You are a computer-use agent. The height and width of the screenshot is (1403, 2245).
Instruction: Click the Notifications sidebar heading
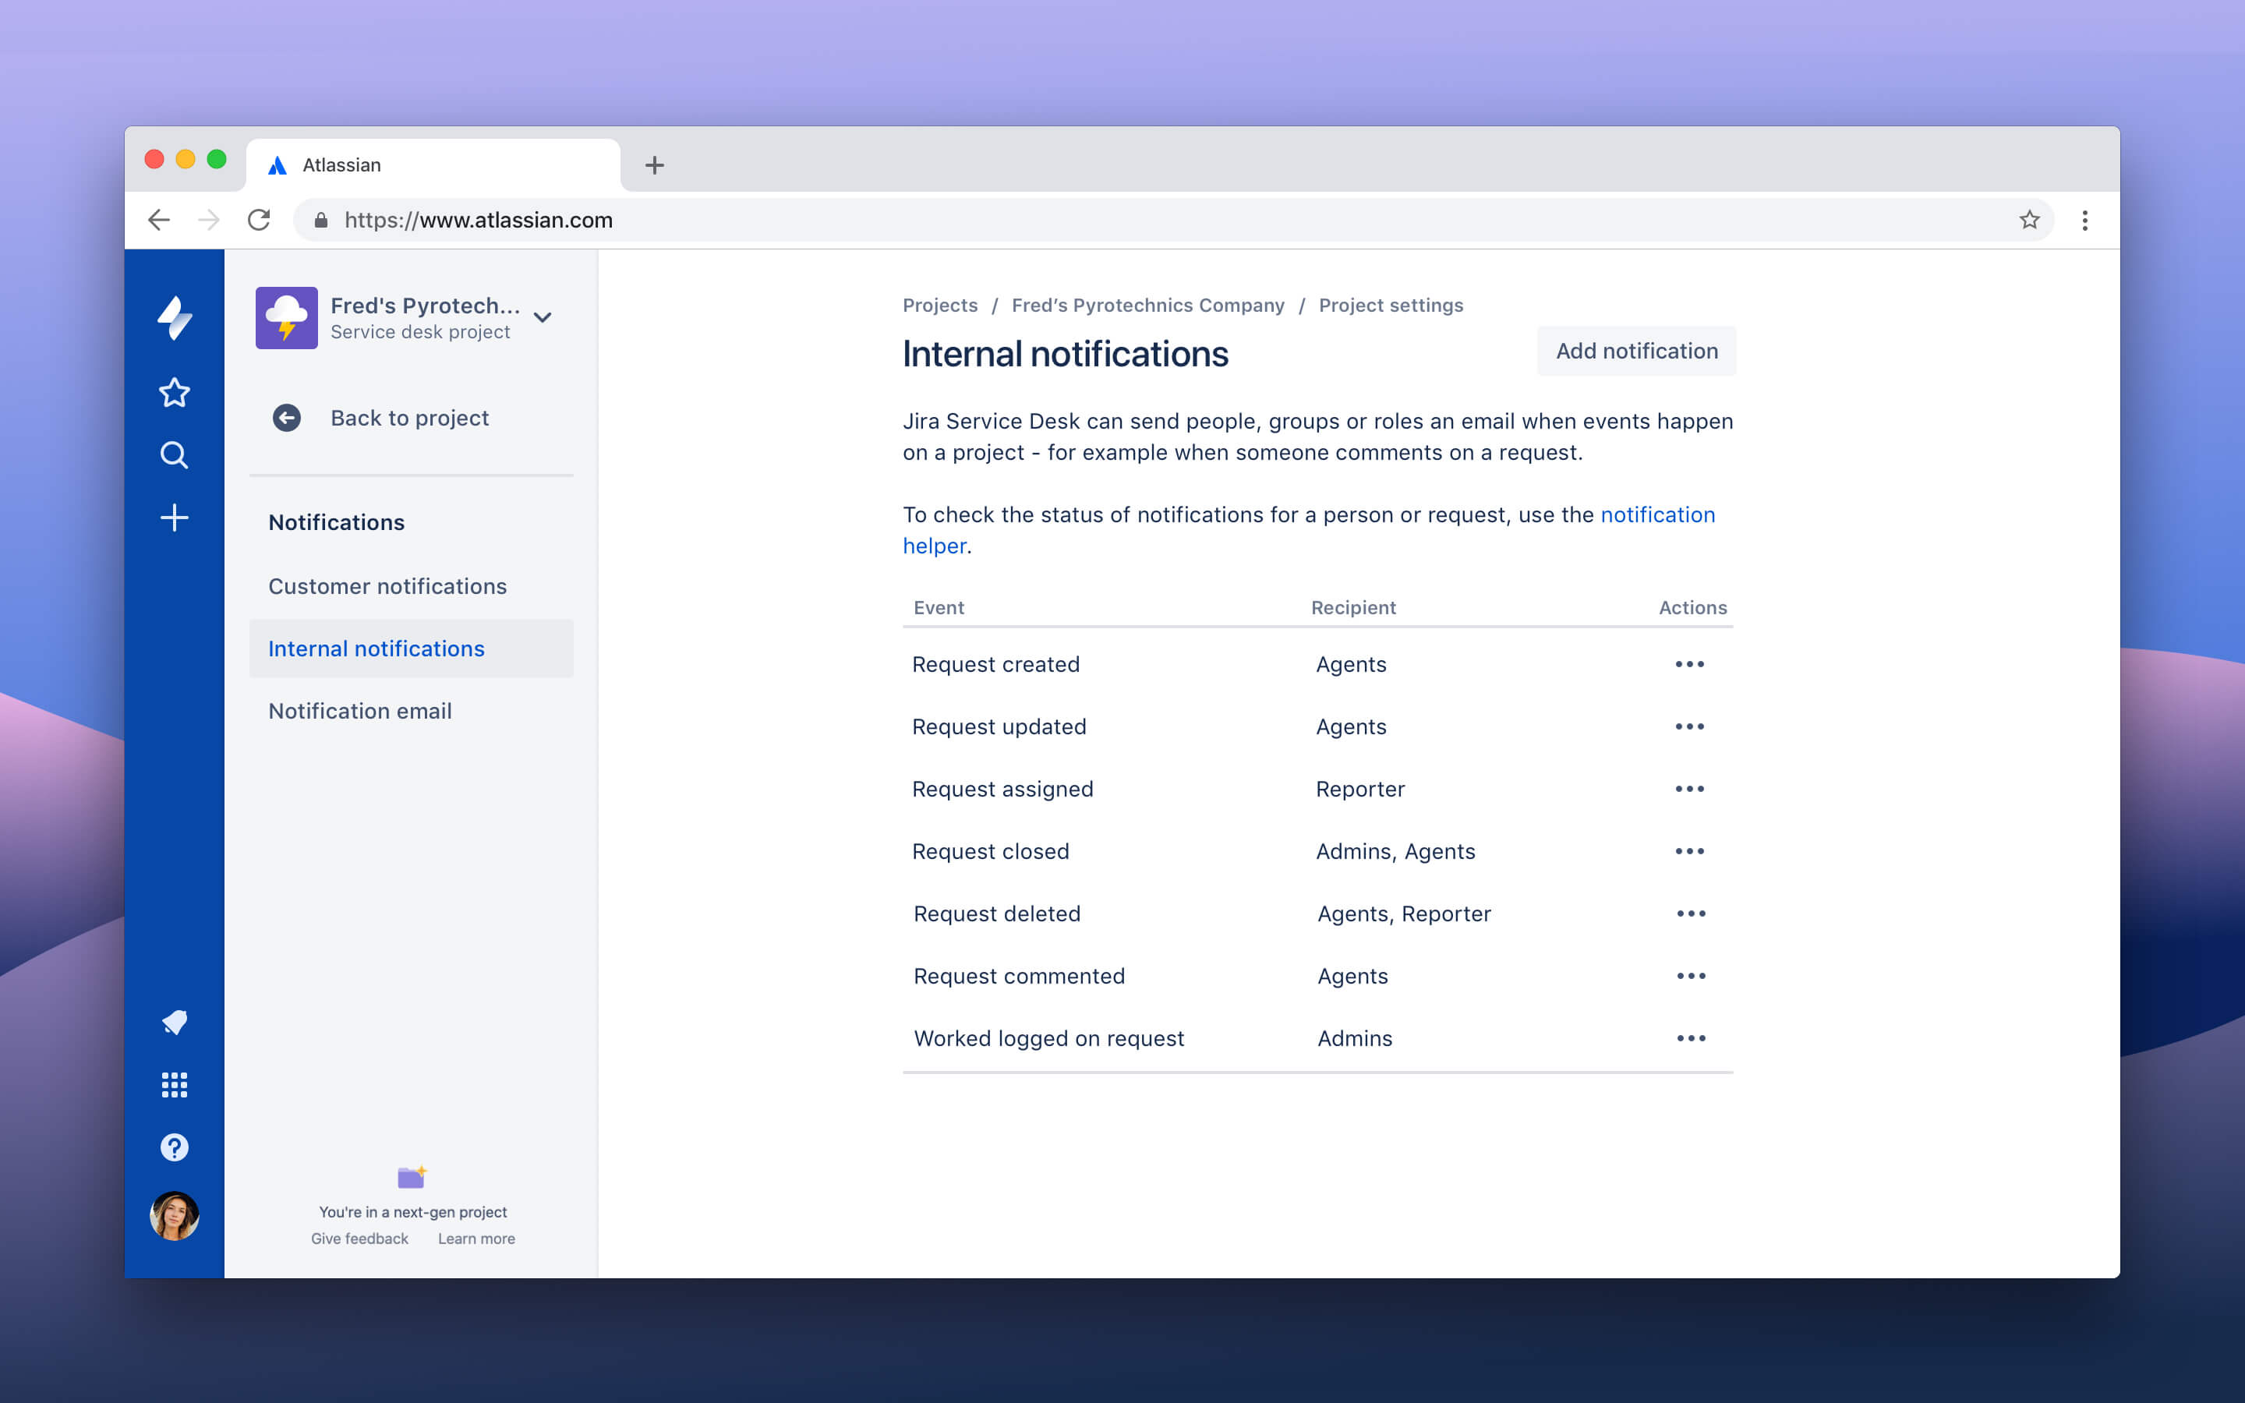(337, 522)
